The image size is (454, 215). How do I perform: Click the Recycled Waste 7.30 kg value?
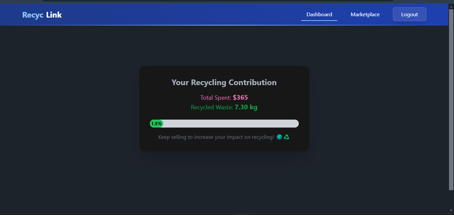tap(246, 107)
